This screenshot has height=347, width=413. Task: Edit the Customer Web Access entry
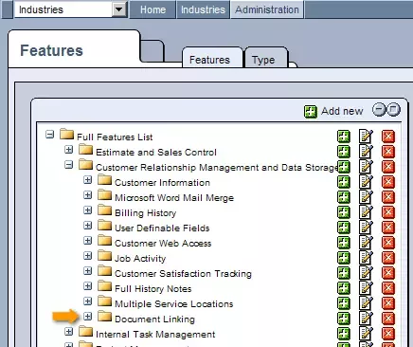(x=366, y=243)
